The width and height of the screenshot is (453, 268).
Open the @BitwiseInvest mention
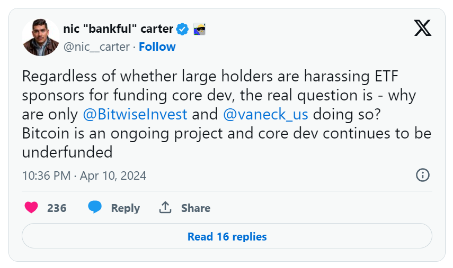coord(135,114)
